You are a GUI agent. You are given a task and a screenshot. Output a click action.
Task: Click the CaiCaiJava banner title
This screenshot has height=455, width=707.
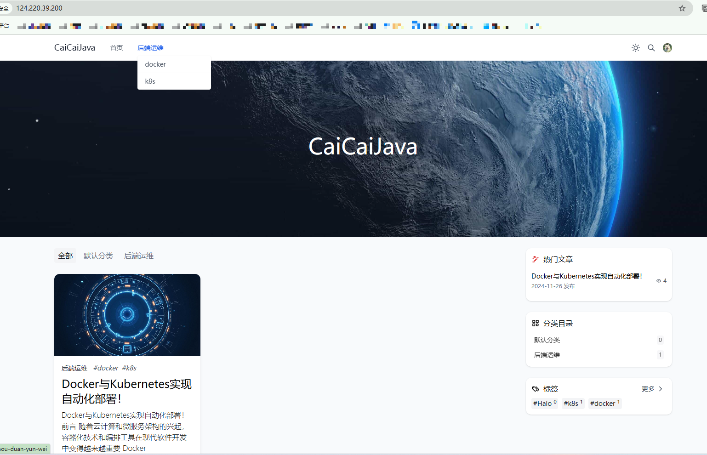(363, 147)
